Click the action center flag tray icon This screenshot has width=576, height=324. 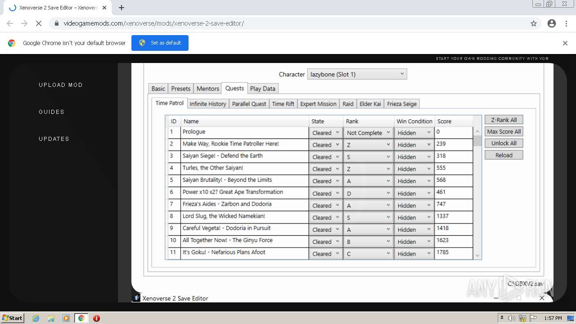pos(533,318)
